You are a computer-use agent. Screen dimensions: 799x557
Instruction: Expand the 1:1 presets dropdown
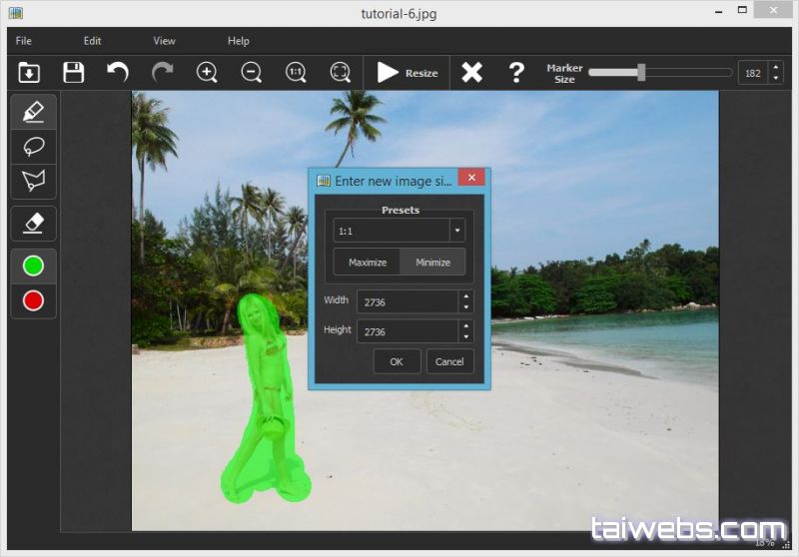coord(457,231)
